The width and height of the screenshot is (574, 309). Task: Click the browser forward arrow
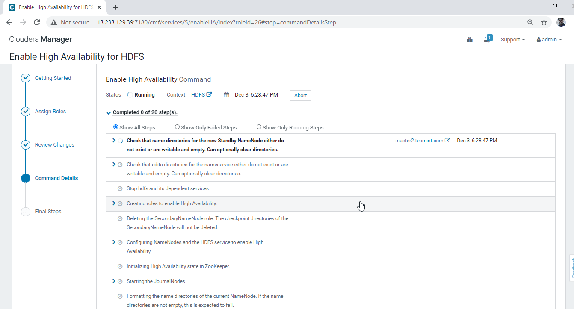(x=23, y=22)
